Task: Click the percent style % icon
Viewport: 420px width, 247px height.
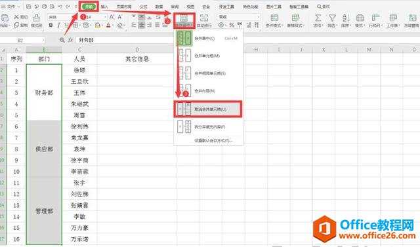Action: (232, 25)
